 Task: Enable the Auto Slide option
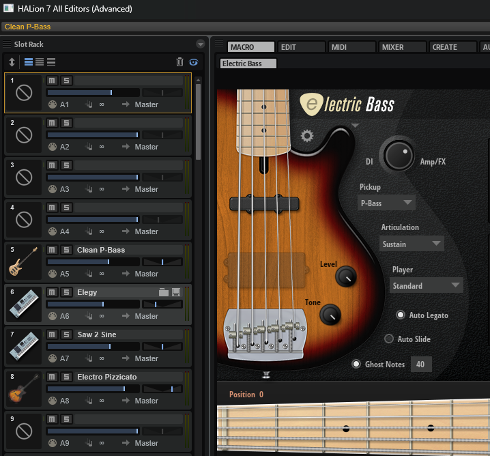[x=389, y=339]
